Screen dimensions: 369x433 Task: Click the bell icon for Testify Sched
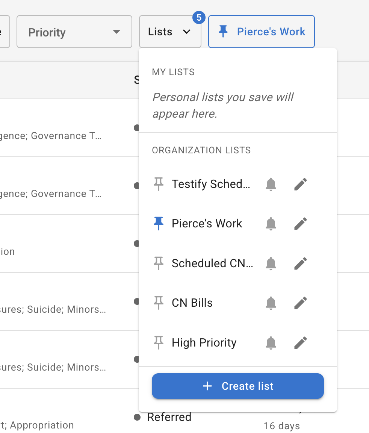[271, 184]
